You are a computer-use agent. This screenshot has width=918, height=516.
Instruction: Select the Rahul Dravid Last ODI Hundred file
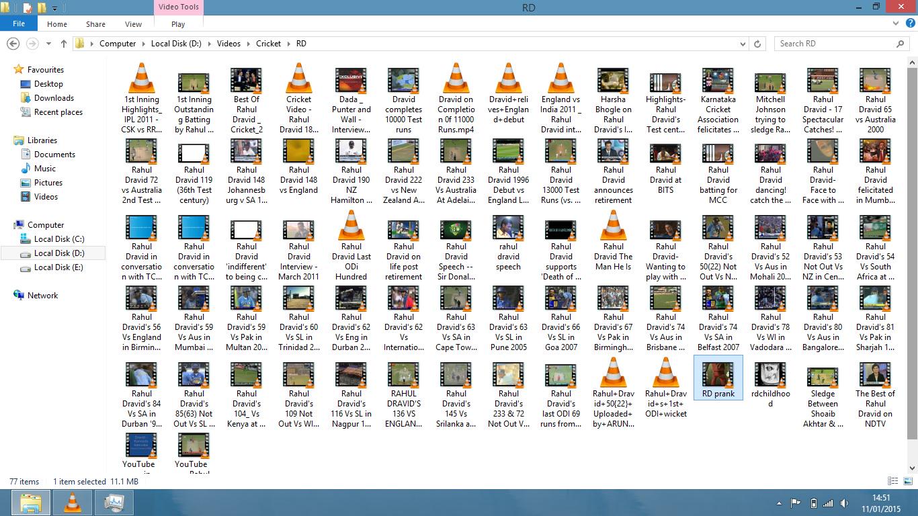click(351, 246)
